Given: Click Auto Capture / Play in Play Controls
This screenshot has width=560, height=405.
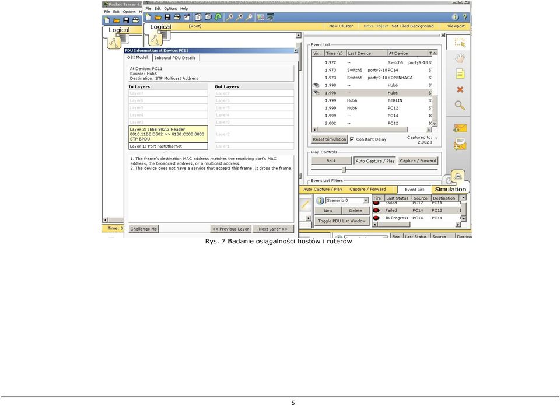Looking at the screenshot, I should [375, 161].
